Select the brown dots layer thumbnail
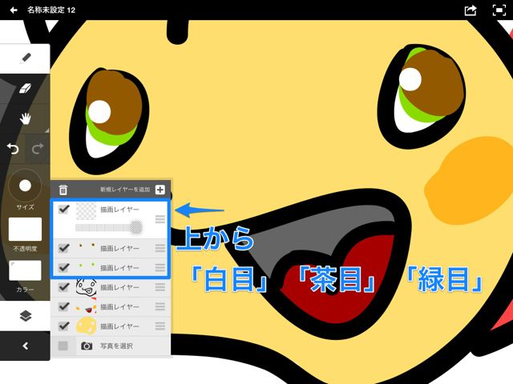Screen dimensions: 513x384 [87, 248]
